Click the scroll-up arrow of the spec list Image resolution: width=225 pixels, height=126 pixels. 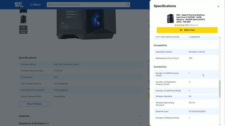(220, 37)
